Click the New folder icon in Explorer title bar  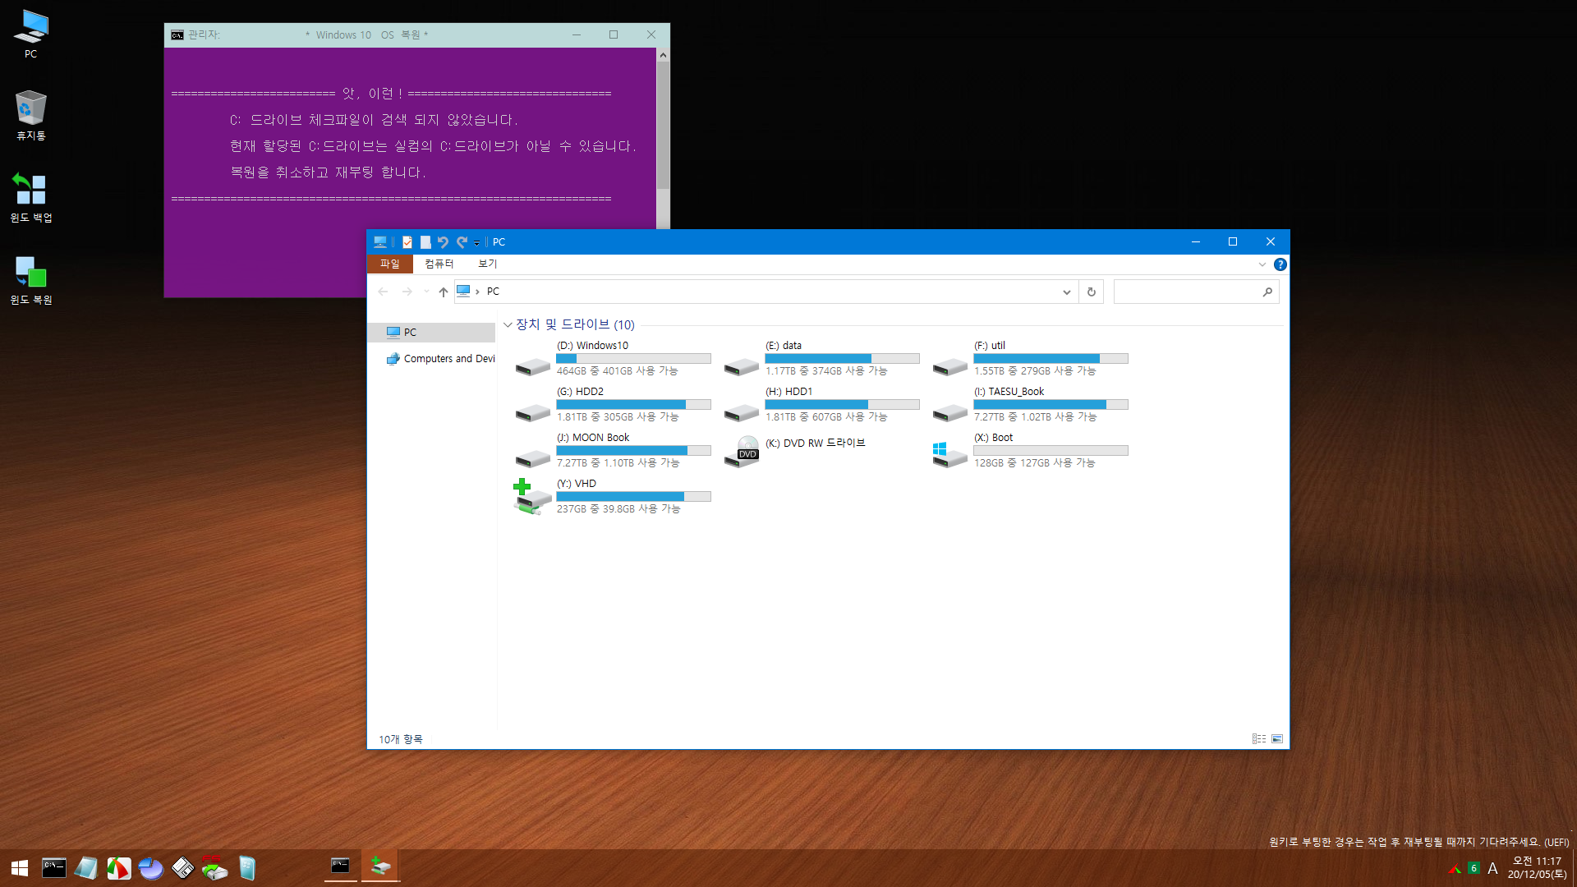(x=425, y=242)
